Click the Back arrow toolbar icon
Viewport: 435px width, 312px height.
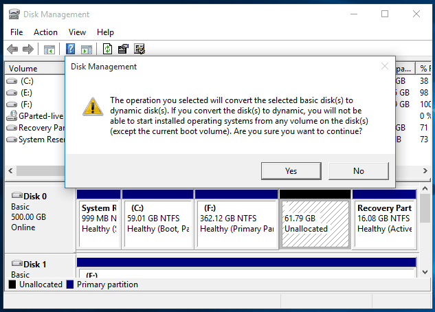point(12,49)
